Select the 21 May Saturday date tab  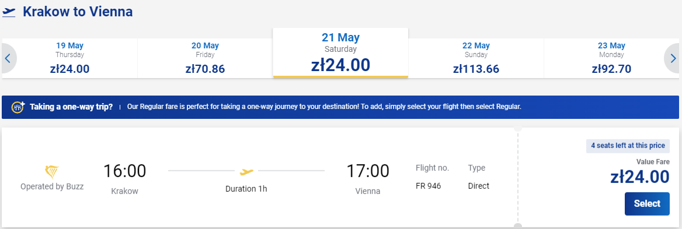click(x=340, y=53)
